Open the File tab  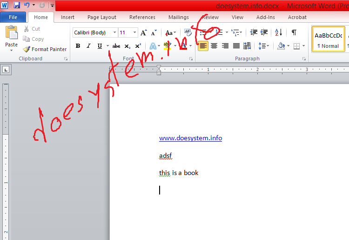pos(13,17)
